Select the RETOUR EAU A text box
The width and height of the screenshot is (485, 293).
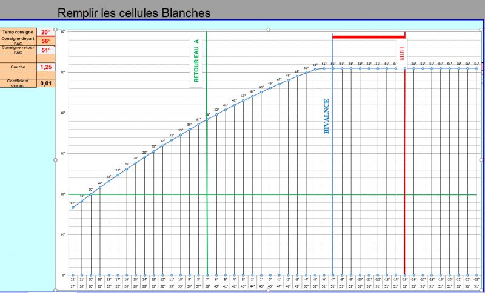pos(196,61)
